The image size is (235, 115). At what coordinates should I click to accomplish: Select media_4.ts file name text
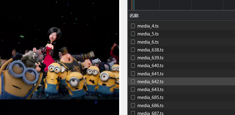(x=148, y=26)
